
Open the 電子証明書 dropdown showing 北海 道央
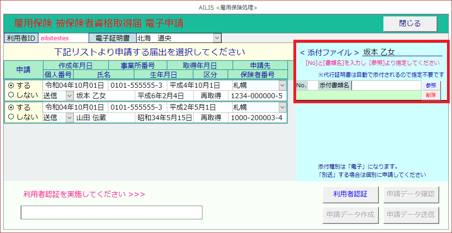pyautogui.click(x=217, y=38)
